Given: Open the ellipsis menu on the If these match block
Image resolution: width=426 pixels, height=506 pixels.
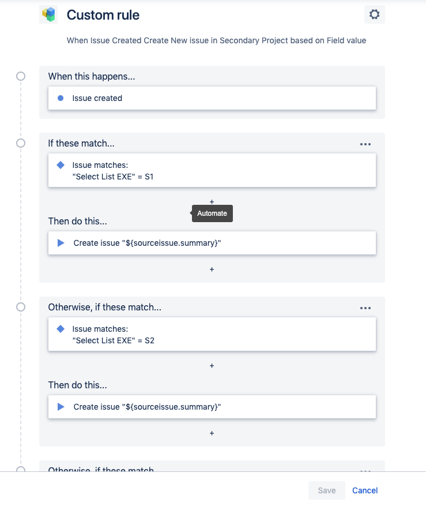Looking at the screenshot, I should [x=365, y=144].
